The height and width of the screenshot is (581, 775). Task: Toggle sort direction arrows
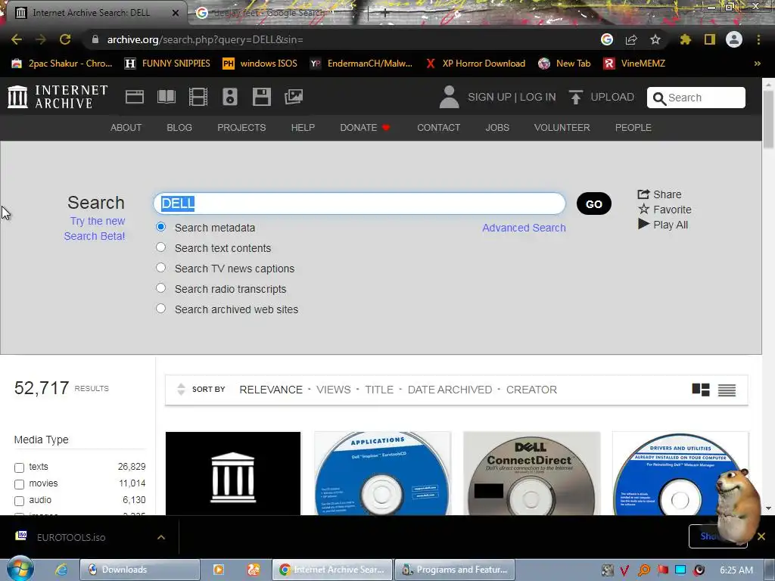181,390
